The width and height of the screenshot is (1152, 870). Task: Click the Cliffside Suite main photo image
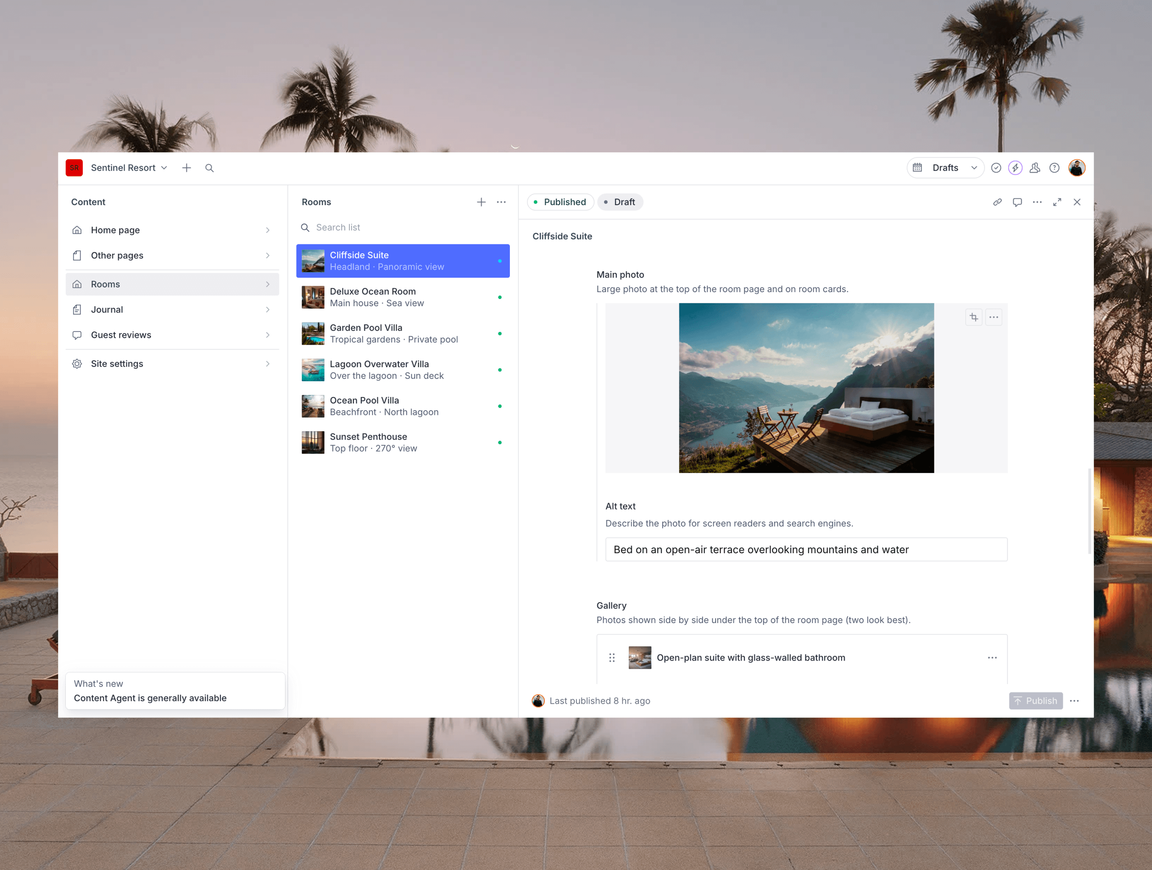[x=806, y=389]
